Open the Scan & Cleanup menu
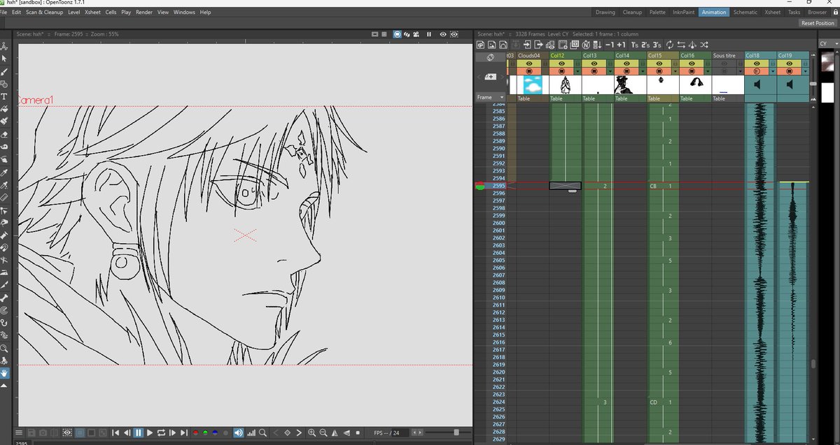The width and height of the screenshot is (840, 445). click(x=43, y=12)
